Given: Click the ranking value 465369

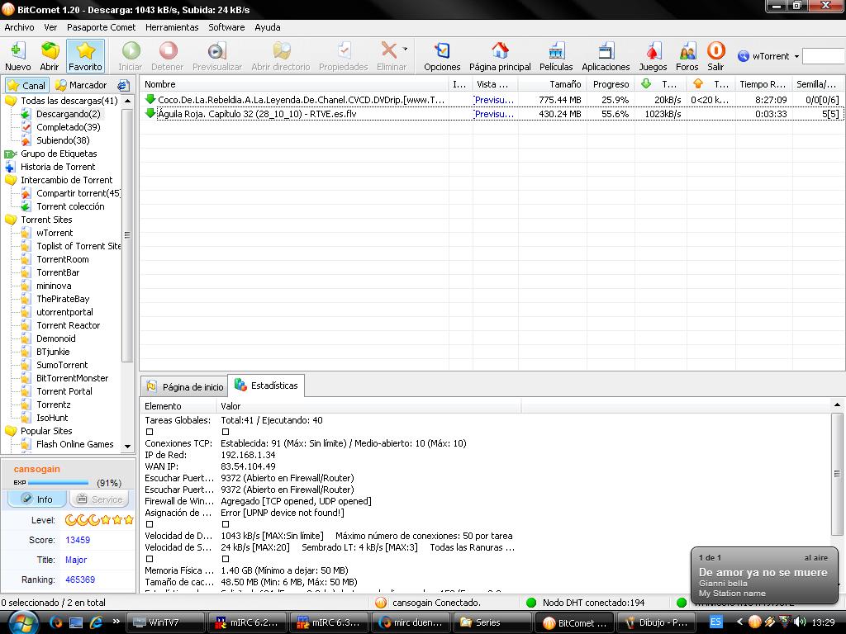Looking at the screenshot, I should (80, 580).
